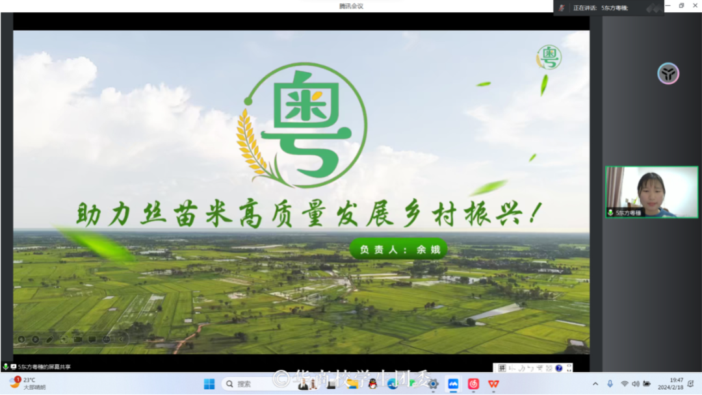
Task: Click the participant video thumbnail of 5东方粤穗
Action: click(652, 192)
